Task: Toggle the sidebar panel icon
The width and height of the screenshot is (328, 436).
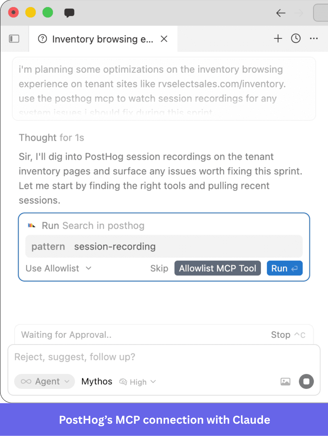Action: (14, 39)
